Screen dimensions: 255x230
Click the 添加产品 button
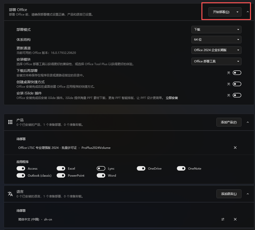[229, 122]
